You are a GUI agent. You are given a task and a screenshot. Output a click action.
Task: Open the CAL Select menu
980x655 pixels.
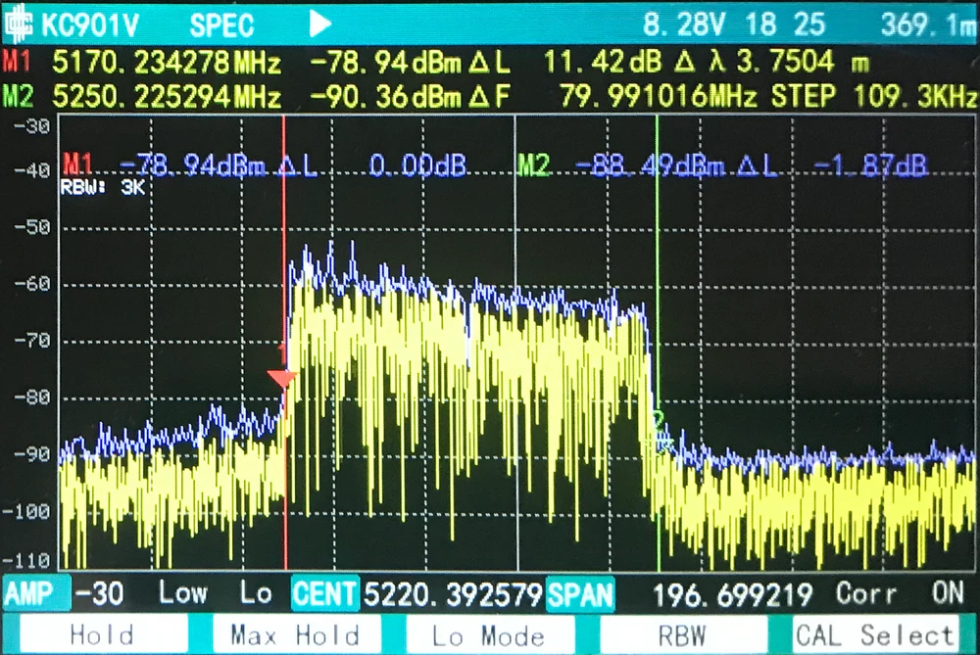coord(874,634)
